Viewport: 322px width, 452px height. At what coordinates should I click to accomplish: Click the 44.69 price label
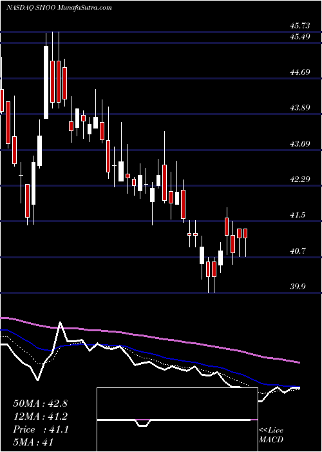[x=300, y=72]
